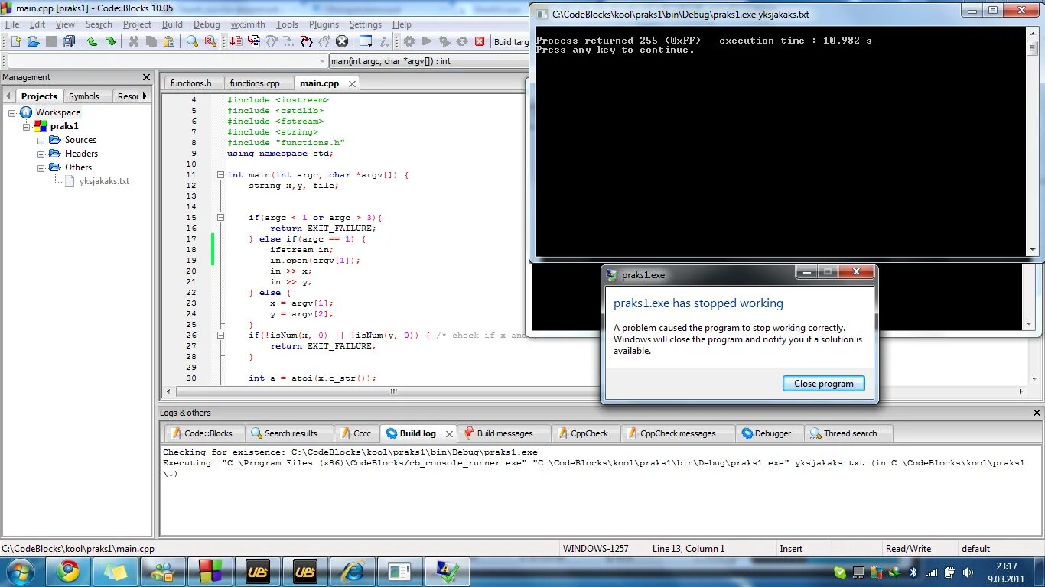
Task: Expand the Headers folder
Action: point(41,154)
